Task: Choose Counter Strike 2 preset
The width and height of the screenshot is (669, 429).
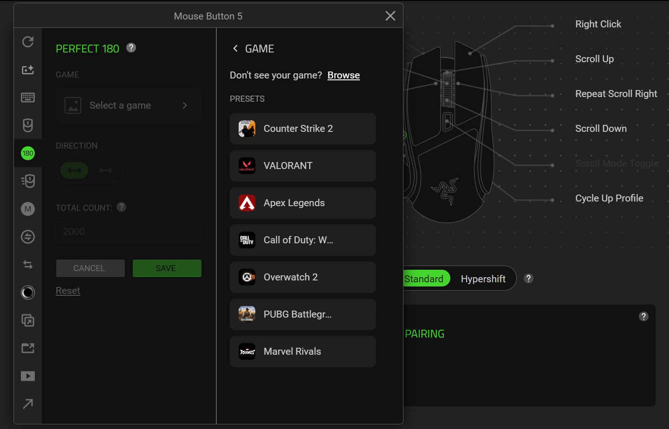Action: point(303,129)
